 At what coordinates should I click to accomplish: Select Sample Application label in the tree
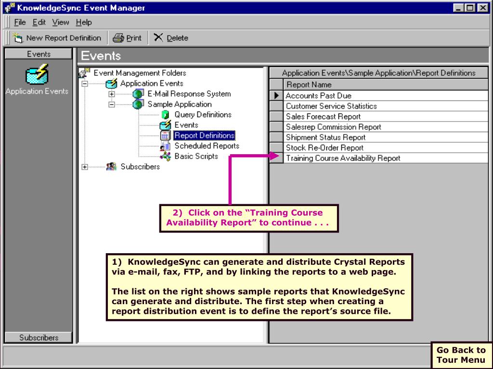pos(180,104)
